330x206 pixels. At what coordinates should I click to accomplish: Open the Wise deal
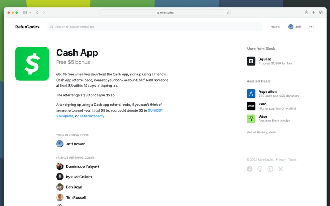pyautogui.click(x=268, y=119)
